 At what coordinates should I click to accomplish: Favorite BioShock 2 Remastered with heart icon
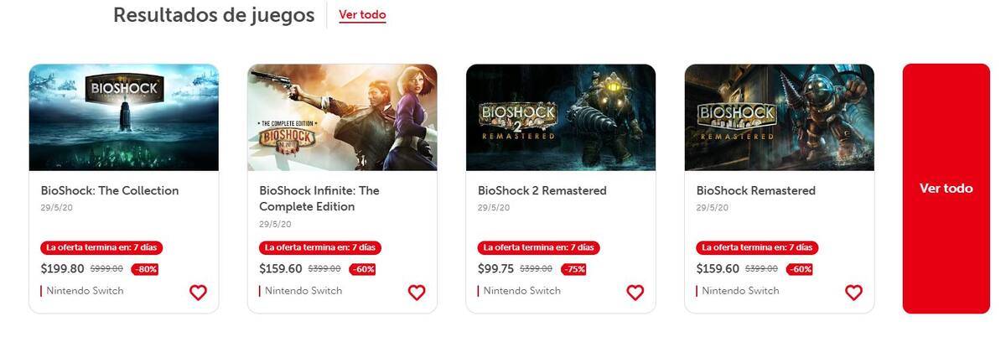click(x=635, y=293)
